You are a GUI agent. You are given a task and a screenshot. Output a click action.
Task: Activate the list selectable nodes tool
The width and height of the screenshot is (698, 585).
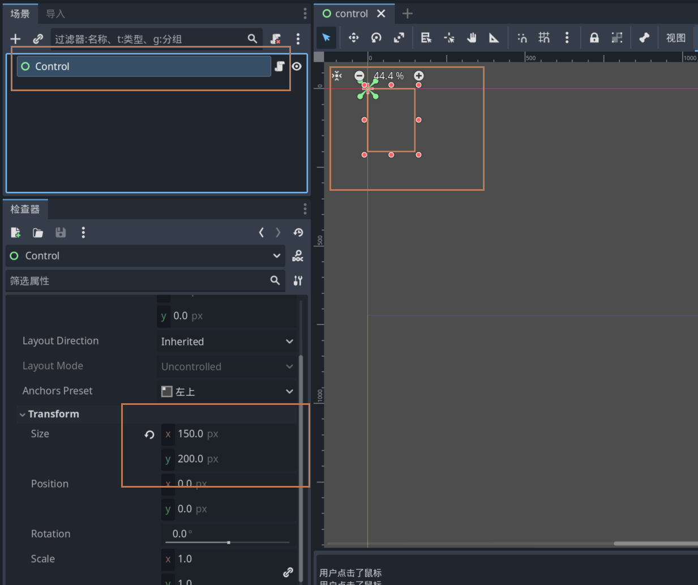click(426, 38)
